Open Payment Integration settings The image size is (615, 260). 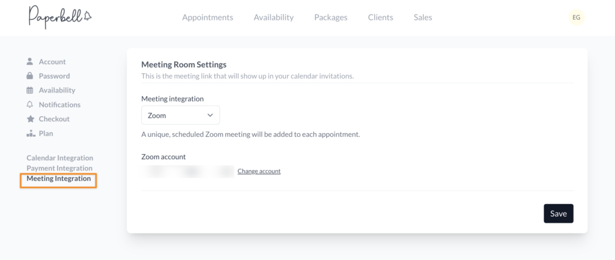[59, 168]
